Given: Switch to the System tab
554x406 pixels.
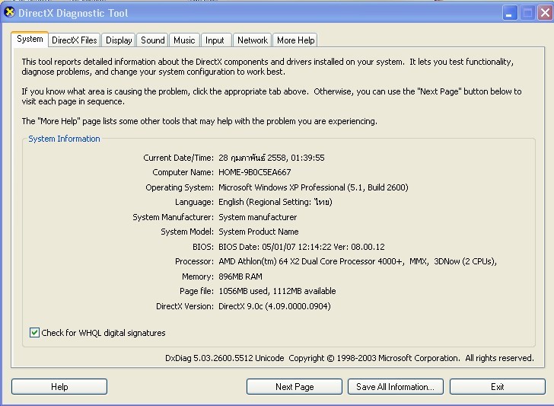Looking at the screenshot, I should point(30,39).
